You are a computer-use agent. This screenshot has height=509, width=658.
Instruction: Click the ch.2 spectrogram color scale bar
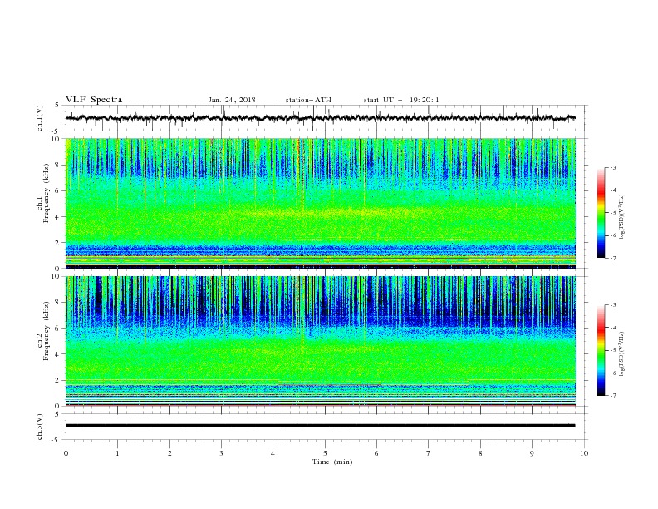pyautogui.click(x=601, y=350)
